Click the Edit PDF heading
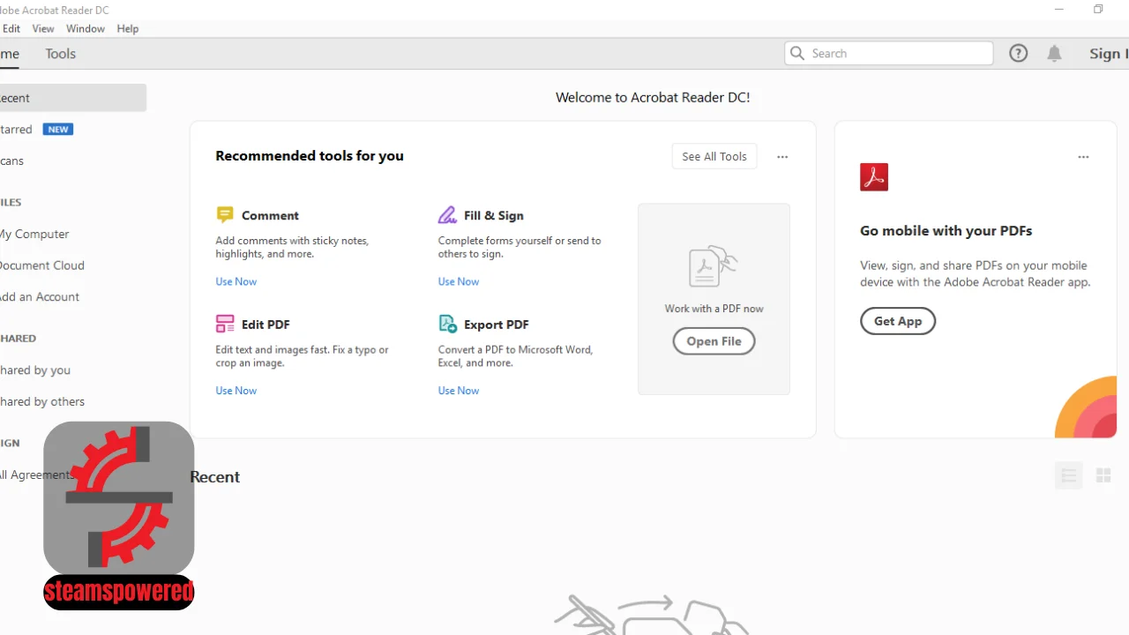The width and height of the screenshot is (1129, 635). pyautogui.click(x=265, y=325)
